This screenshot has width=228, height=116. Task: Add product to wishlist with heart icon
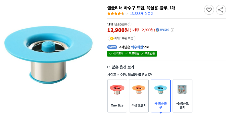coord(209,10)
